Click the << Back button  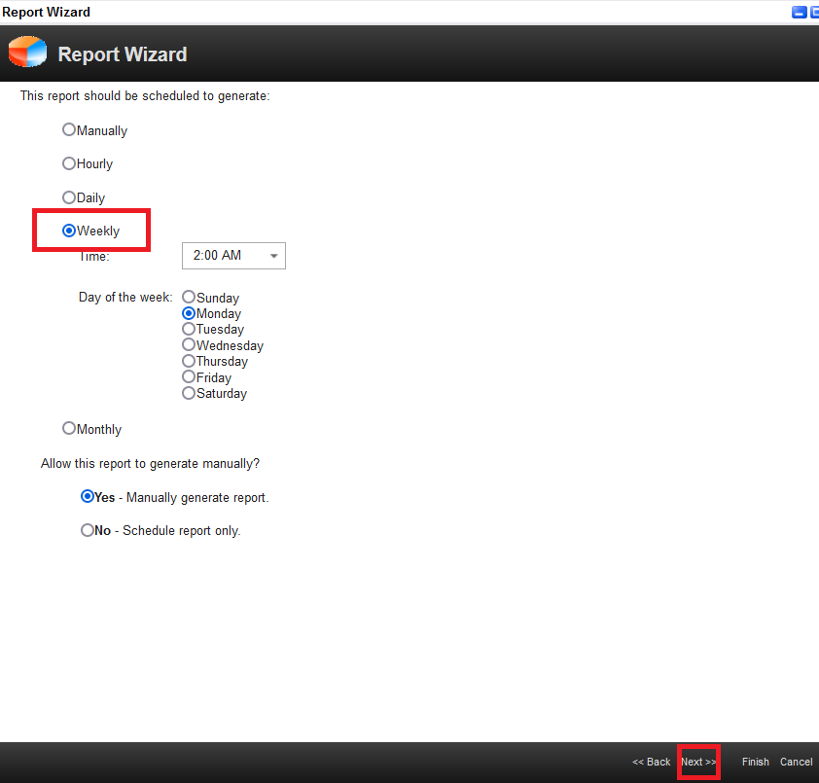click(651, 762)
